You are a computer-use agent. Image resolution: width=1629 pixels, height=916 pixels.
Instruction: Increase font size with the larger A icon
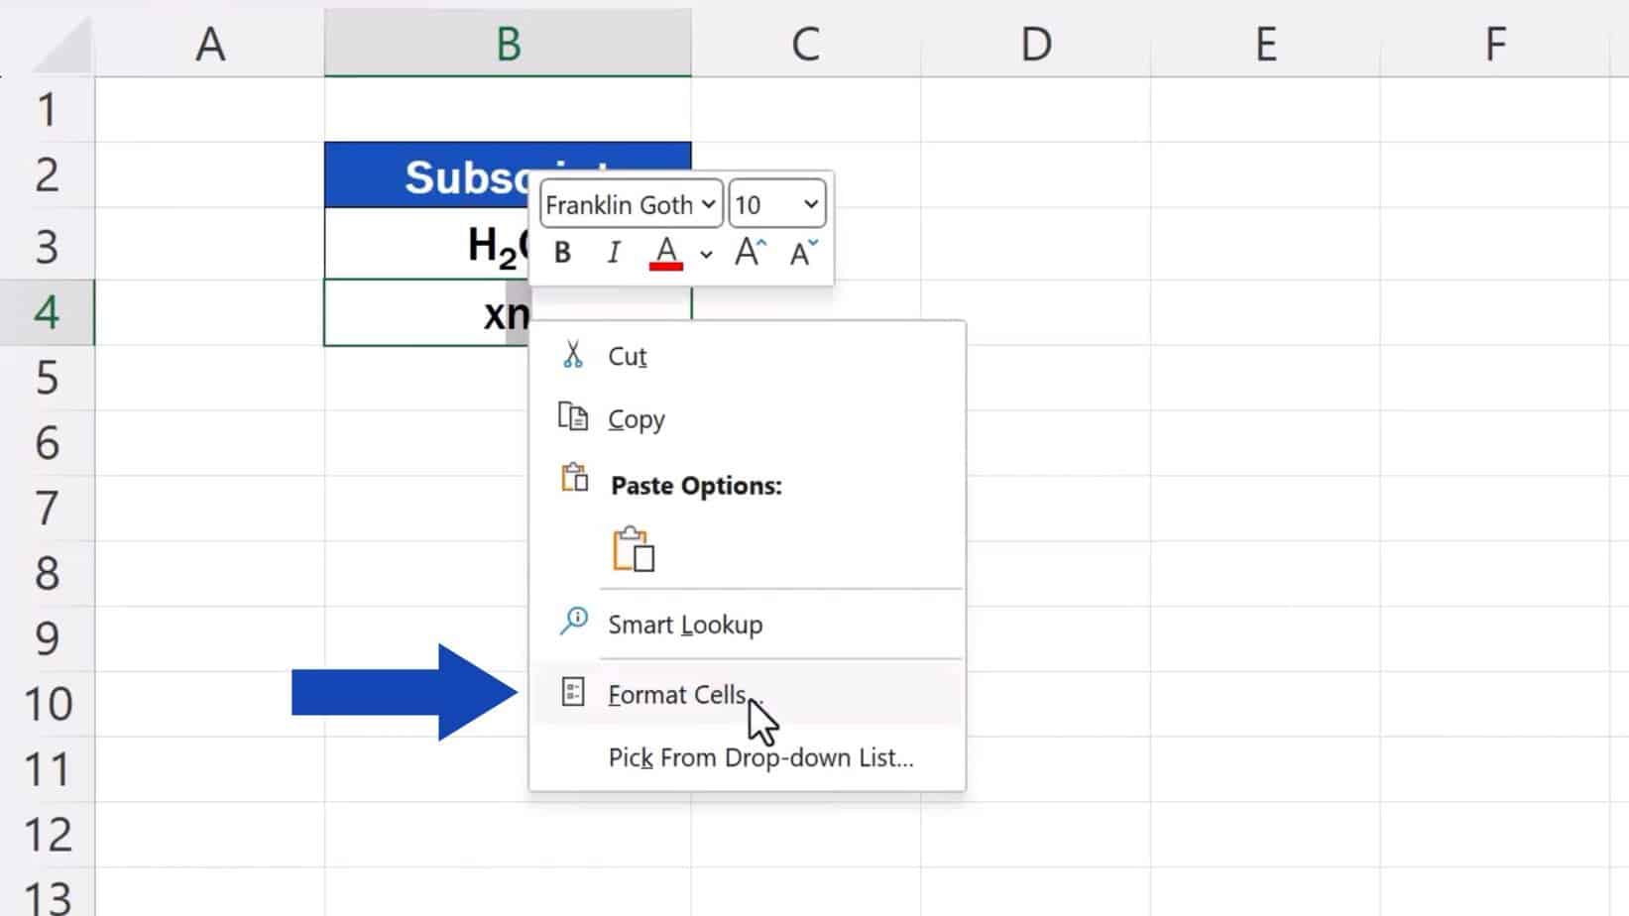coord(750,254)
